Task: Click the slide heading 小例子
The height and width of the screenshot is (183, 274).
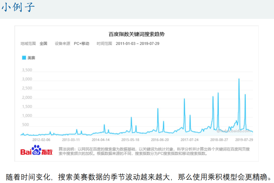Action: (18, 7)
